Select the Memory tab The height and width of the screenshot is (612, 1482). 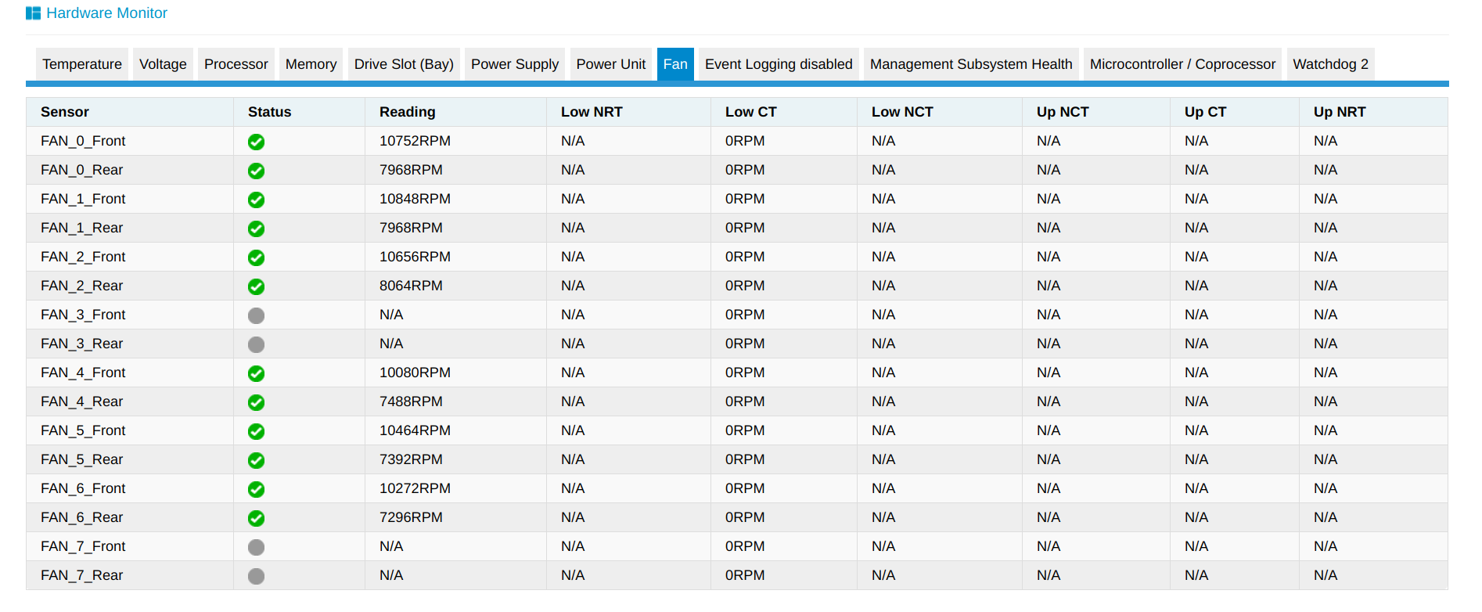(x=311, y=64)
